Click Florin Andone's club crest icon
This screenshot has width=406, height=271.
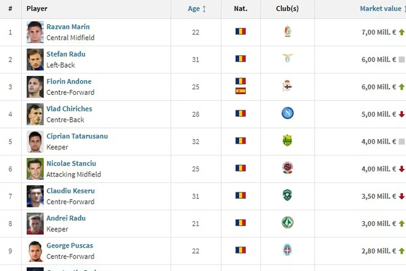tap(287, 86)
